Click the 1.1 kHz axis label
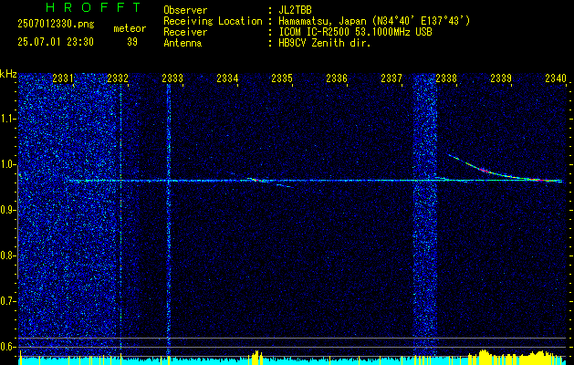This screenshot has width=574, height=365. (x=8, y=119)
